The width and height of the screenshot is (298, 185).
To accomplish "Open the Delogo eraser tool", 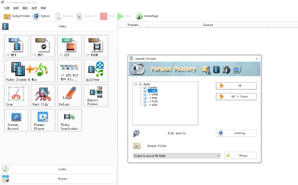I will [70, 95].
